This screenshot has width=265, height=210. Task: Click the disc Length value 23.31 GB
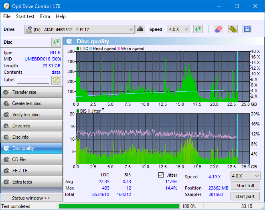click(x=51, y=66)
